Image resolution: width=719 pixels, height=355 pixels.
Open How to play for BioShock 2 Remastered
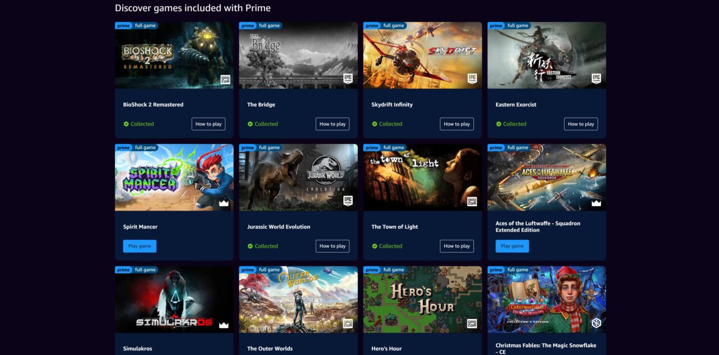[x=208, y=124]
